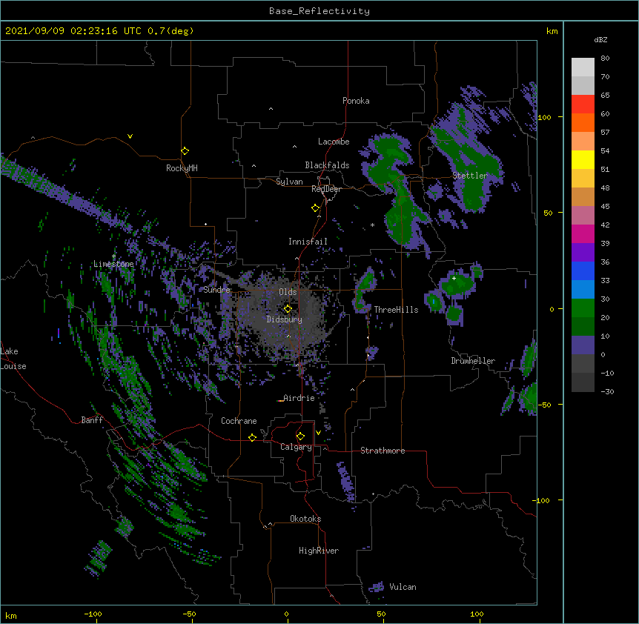Image resolution: width=639 pixels, height=624 pixels.
Task: Click the Didsbury city label
Action: point(285,319)
